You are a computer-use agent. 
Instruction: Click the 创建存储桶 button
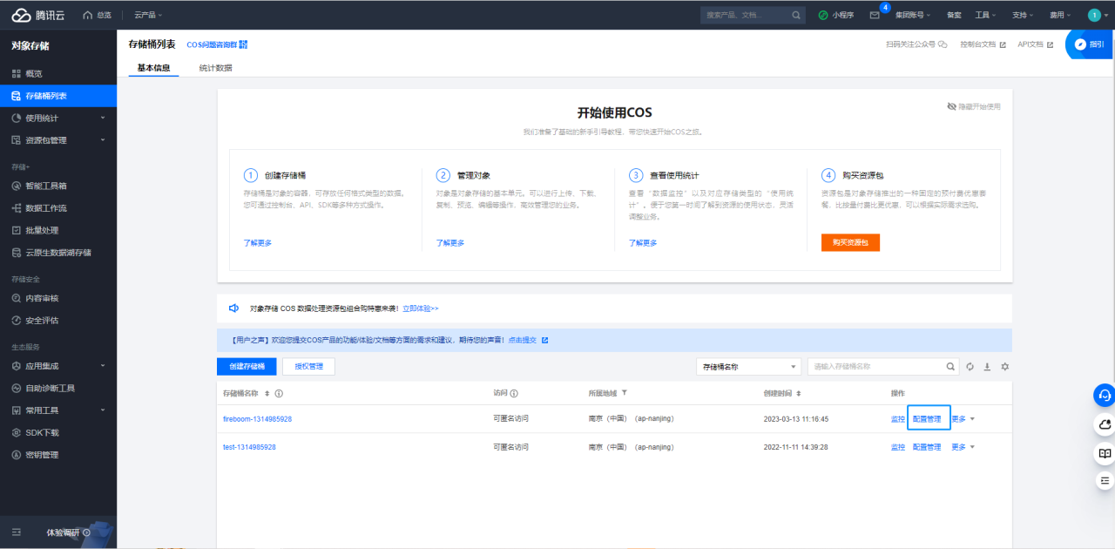point(247,367)
